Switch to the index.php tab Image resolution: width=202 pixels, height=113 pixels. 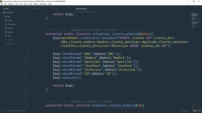pos(35,9)
